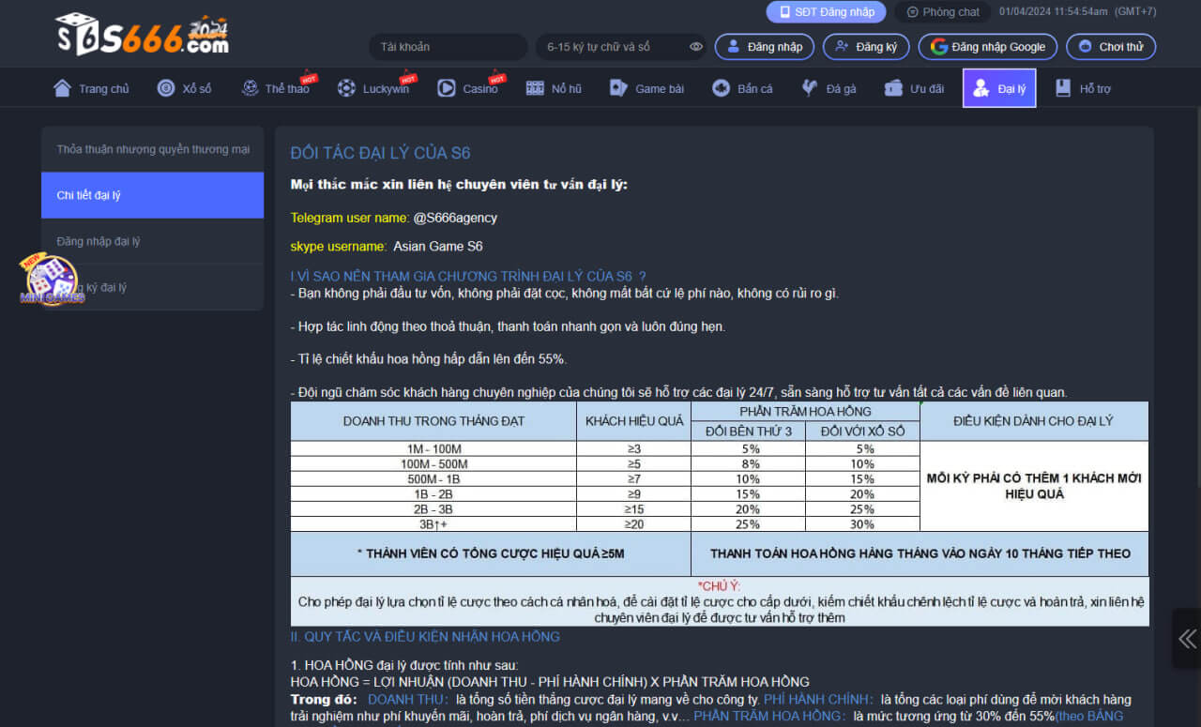This screenshot has width=1201, height=727.
Task: Open Đăng nhập đại lý sidebar item
Action: [x=153, y=241]
